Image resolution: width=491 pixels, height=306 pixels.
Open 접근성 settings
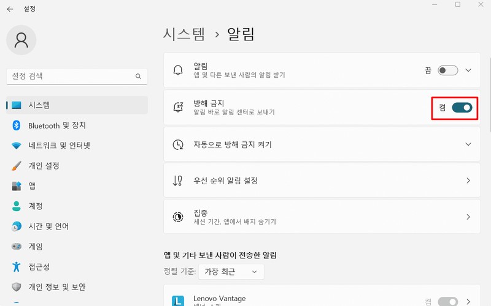(x=77, y=267)
